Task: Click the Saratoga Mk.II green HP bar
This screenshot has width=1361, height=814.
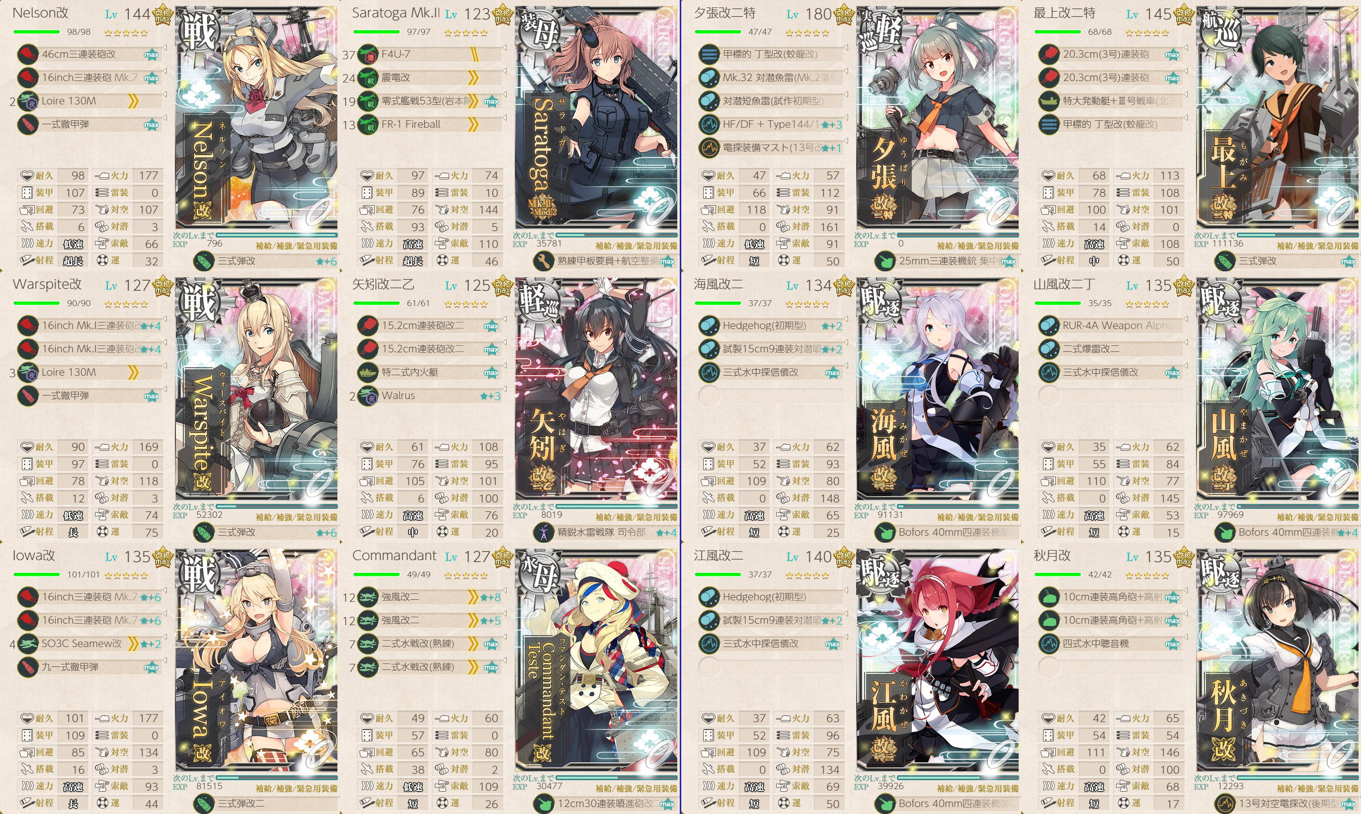Action: (x=376, y=32)
